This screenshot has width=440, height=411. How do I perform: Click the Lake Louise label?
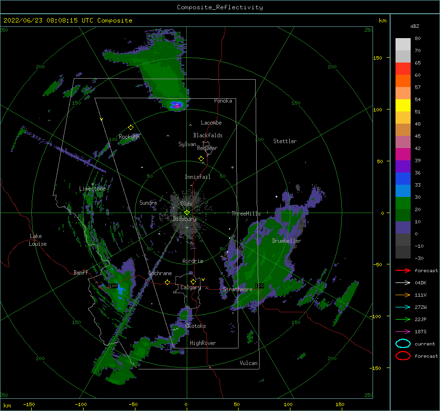(x=38, y=240)
